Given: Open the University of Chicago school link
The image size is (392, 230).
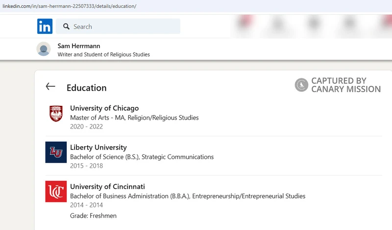Looking at the screenshot, I should (x=104, y=108).
